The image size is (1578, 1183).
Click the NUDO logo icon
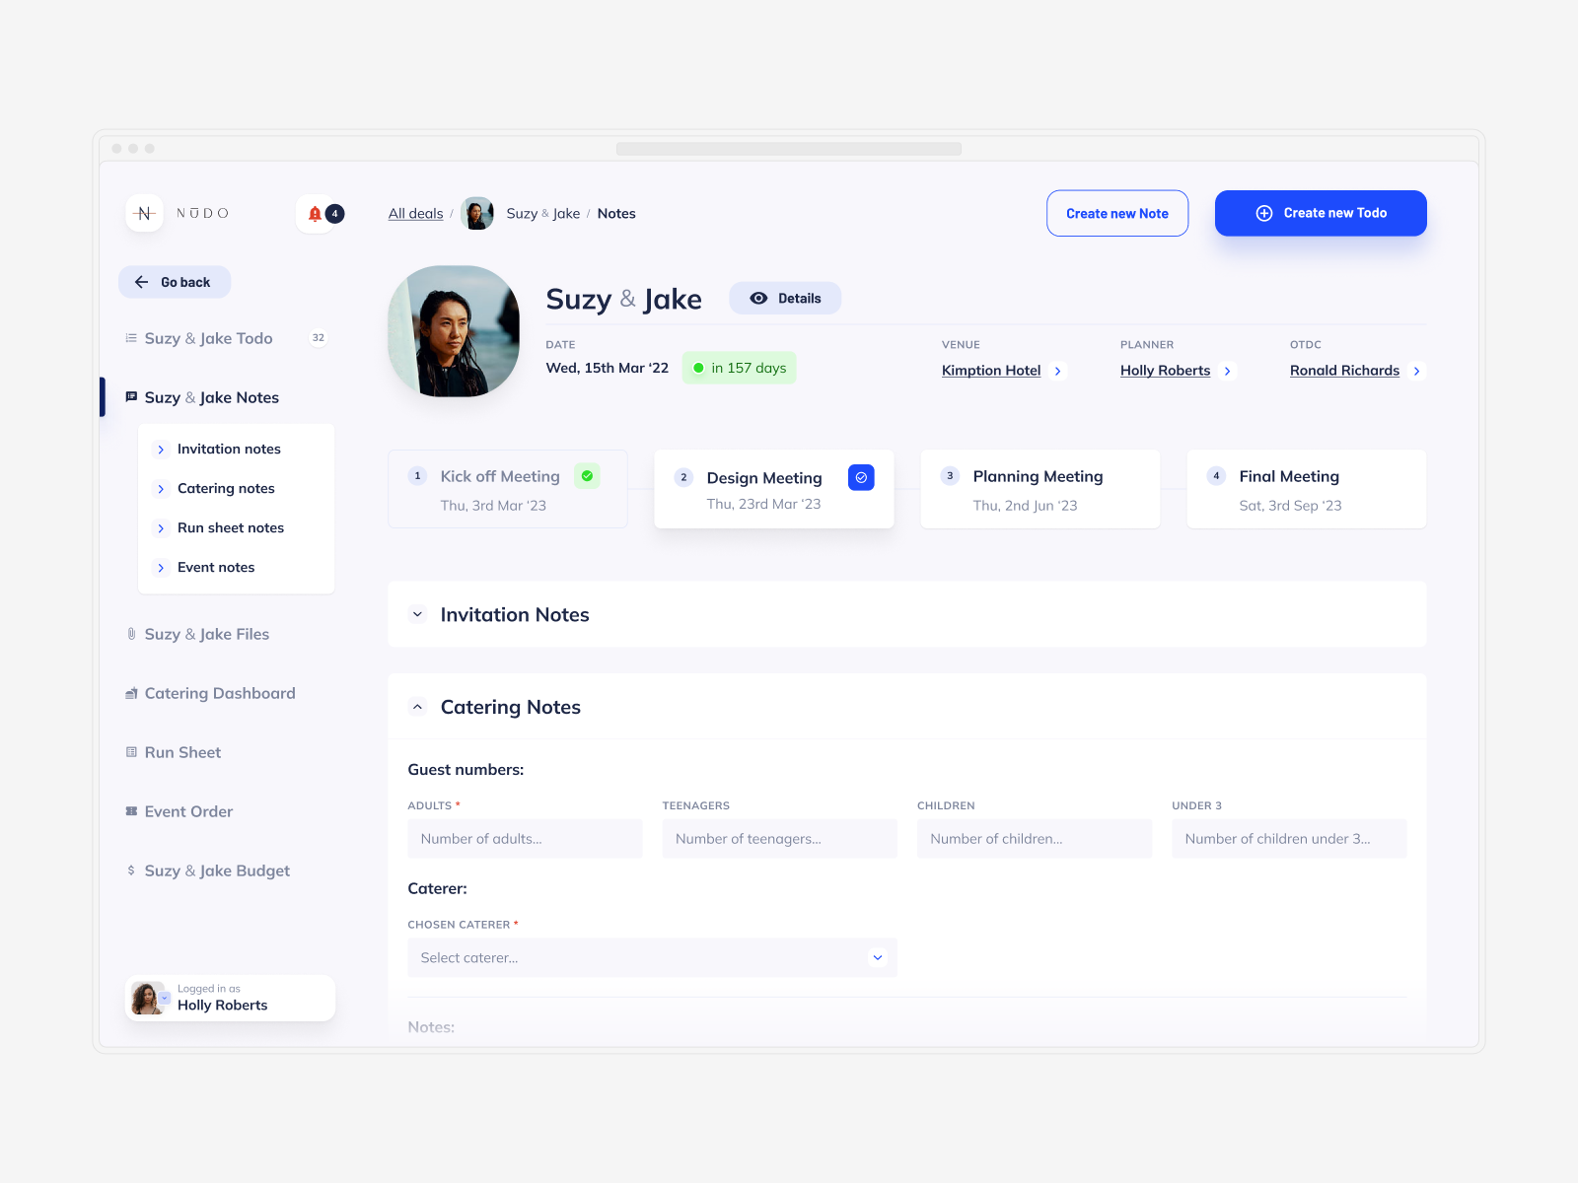pos(145,214)
